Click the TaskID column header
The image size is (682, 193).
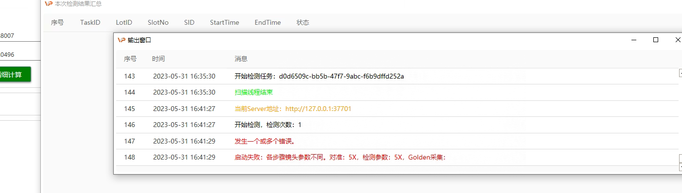click(x=90, y=22)
